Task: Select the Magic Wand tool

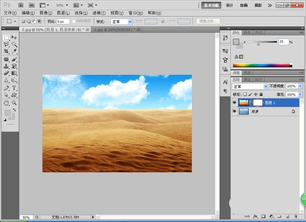Action: tap(14, 44)
